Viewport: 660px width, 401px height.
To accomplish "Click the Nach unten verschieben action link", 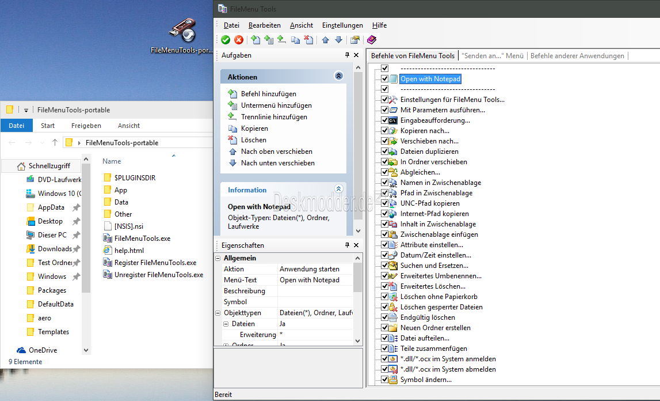I will pyautogui.click(x=278, y=162).
